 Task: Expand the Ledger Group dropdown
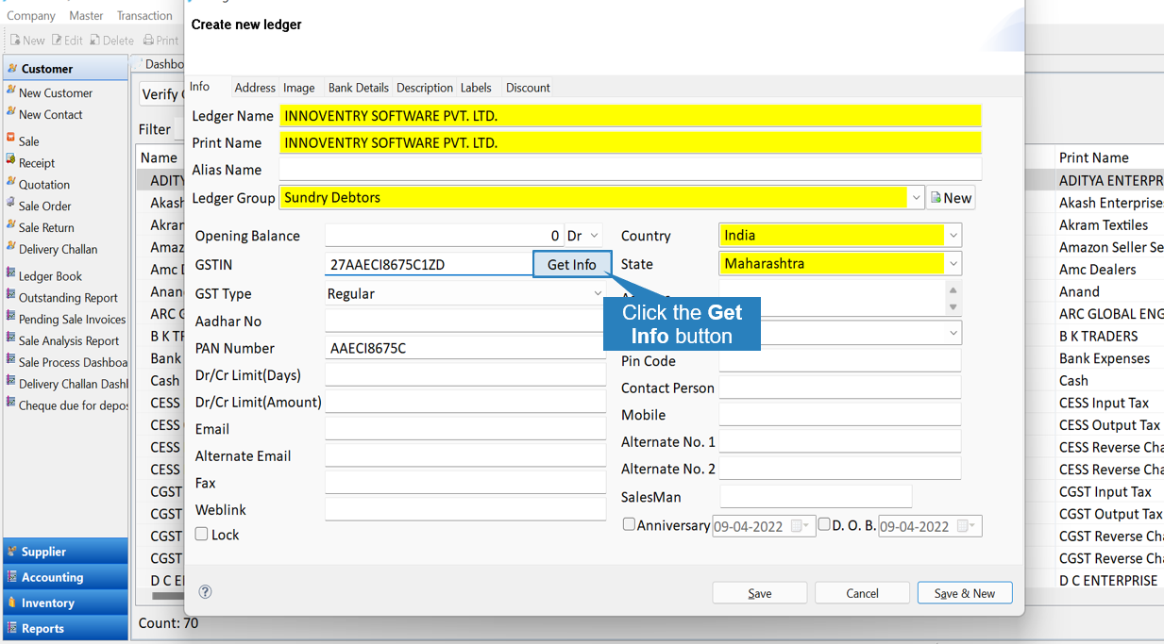click(916, 198)
